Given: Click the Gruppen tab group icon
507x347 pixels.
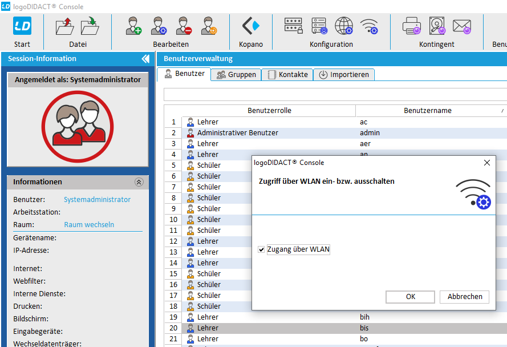Looking at the screenshot, I should 221,75.
